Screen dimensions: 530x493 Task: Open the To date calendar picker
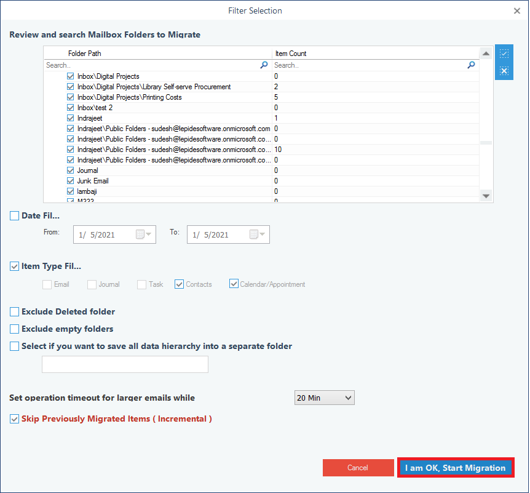coord(257,234)
